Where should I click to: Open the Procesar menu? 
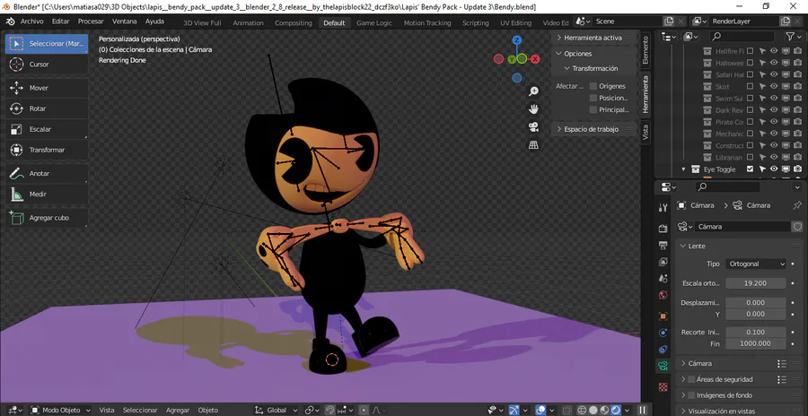(x=91, y=22)
